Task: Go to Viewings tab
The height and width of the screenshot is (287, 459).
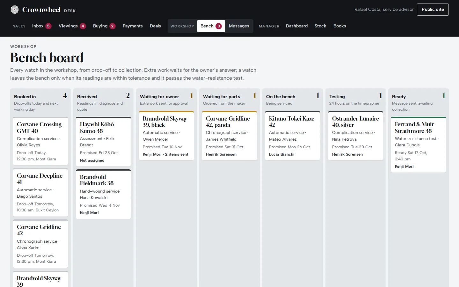Action: coord(72,26)
